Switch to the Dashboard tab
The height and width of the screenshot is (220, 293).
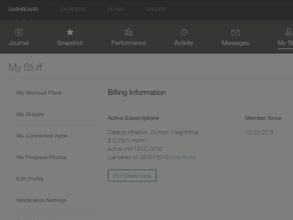click(x=23, y=9)
